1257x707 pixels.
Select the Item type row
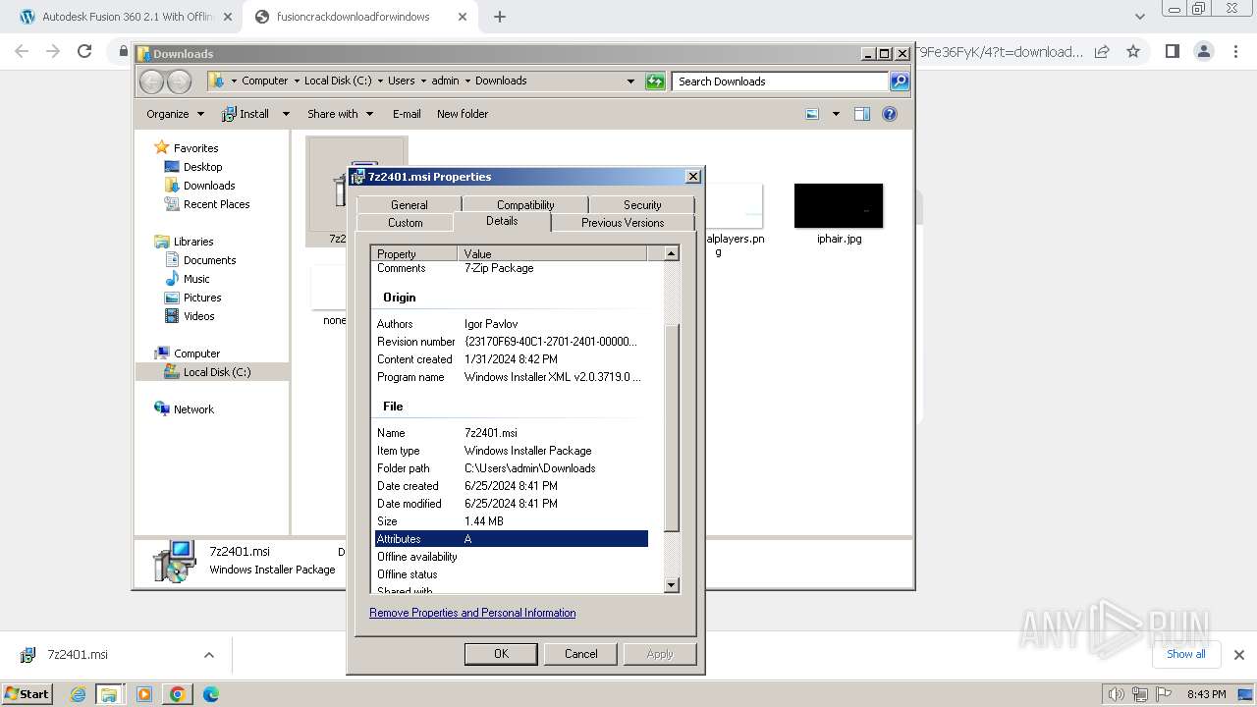tap(511, 451)
